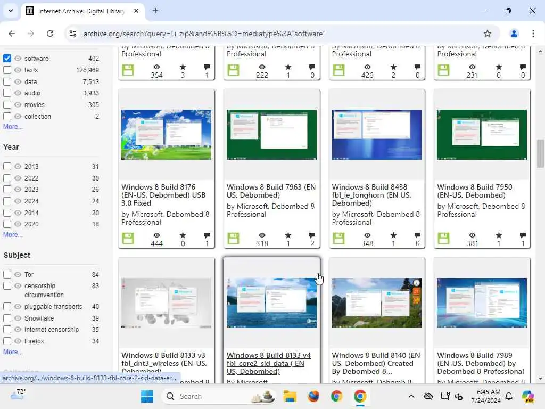This screenshot has width=545, height=409.
Task: Check the data media type checkbox
Action: tap(7, 81)
